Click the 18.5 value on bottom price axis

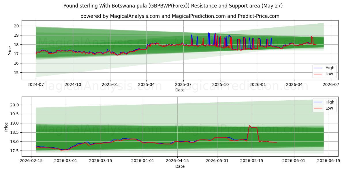click(15, 132)
